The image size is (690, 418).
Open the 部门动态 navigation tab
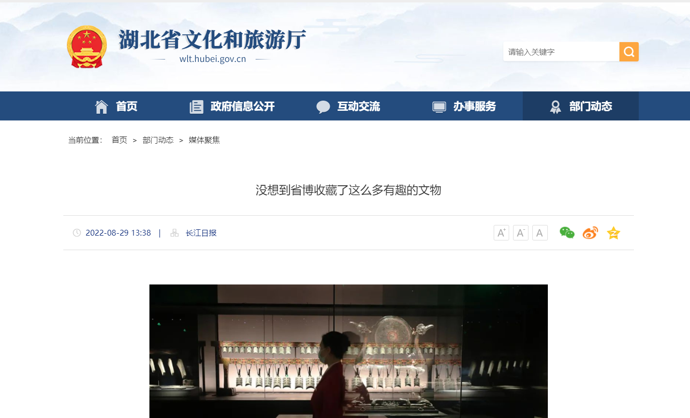[581, 106]
